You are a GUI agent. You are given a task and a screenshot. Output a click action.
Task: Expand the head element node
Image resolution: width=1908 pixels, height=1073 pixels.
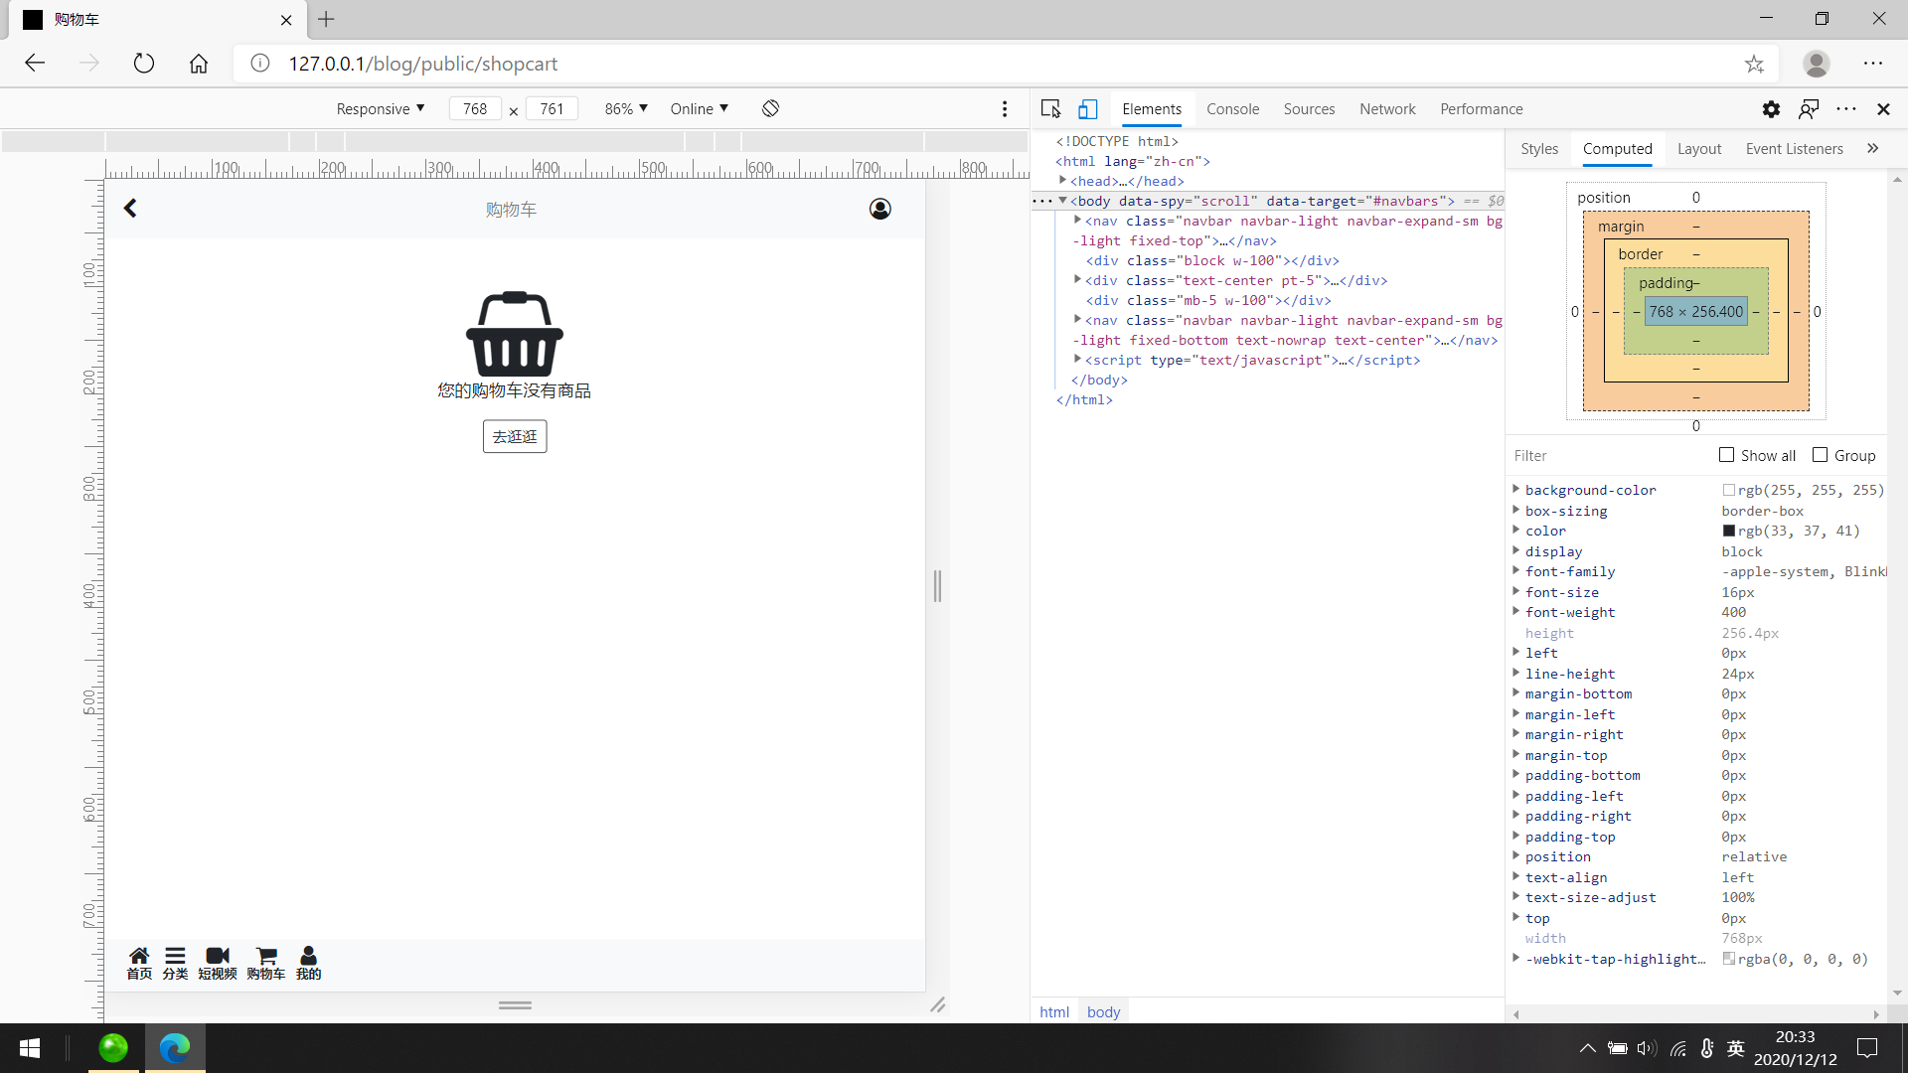coord(1062,181)
